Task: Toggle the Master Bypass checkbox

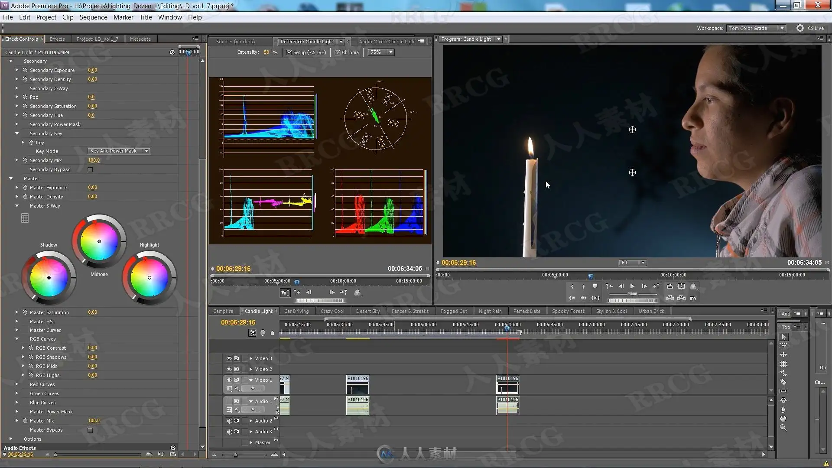Action: click(90, 430)
